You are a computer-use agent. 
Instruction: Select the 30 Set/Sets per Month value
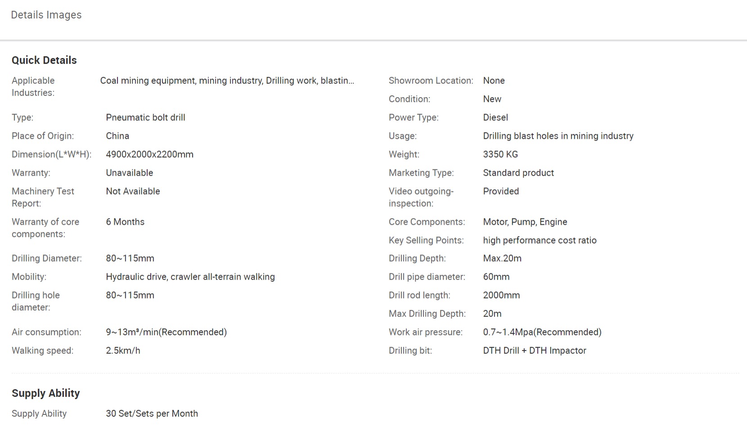[x=152, y=414]
